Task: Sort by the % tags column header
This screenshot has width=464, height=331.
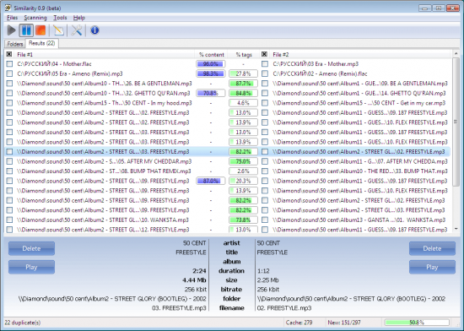Action: coord(244,55)
